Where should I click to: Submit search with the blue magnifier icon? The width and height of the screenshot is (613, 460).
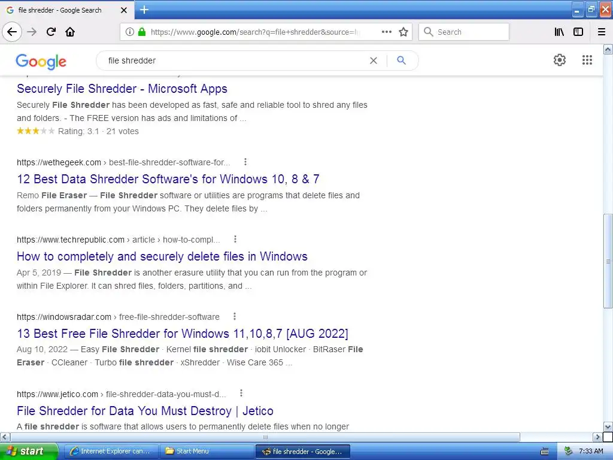(401, 60)
